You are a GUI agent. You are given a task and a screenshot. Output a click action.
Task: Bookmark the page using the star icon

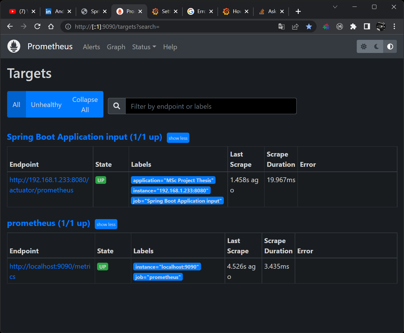coord(309,26)
